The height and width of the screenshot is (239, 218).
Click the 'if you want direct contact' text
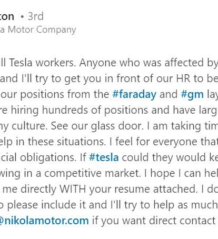(x=154, y=221)
